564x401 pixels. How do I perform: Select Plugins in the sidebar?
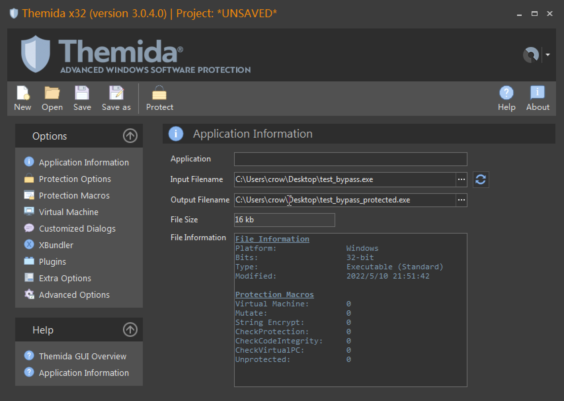click(45, 261)
